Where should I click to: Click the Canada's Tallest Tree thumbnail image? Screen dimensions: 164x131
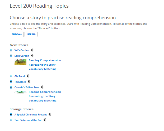coord(20,92)
